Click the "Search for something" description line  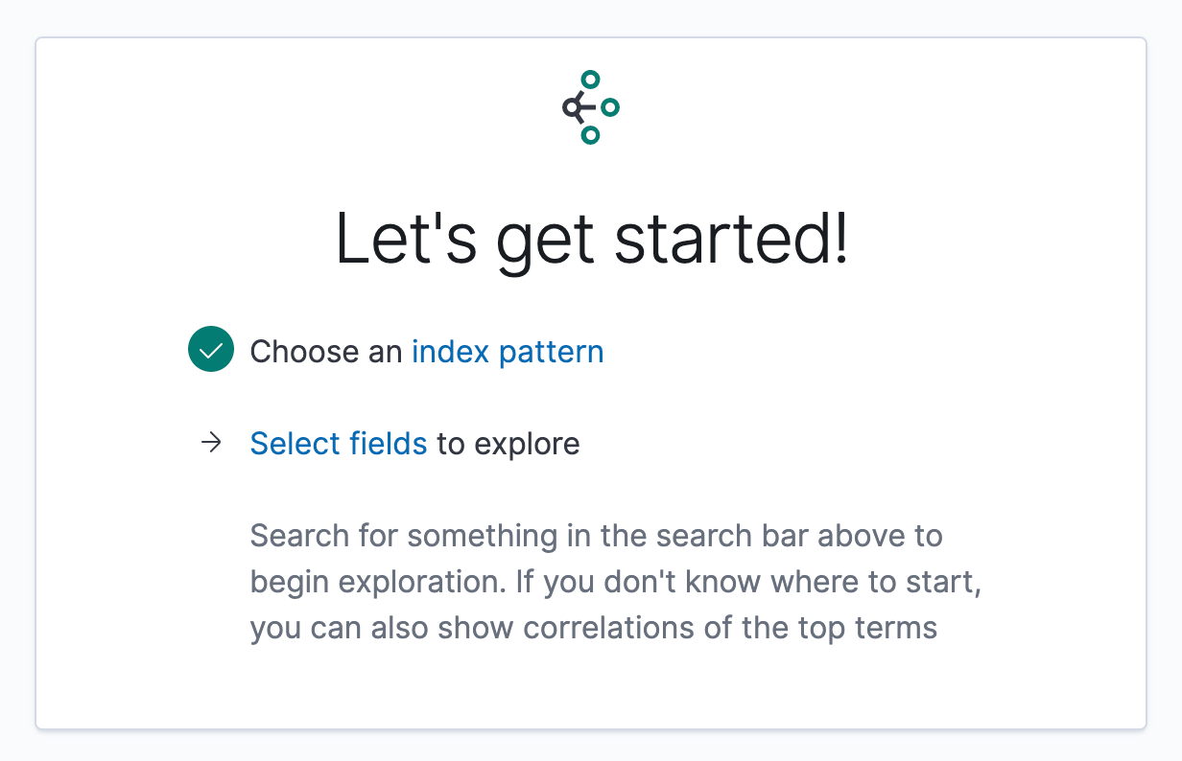[597, 536]
